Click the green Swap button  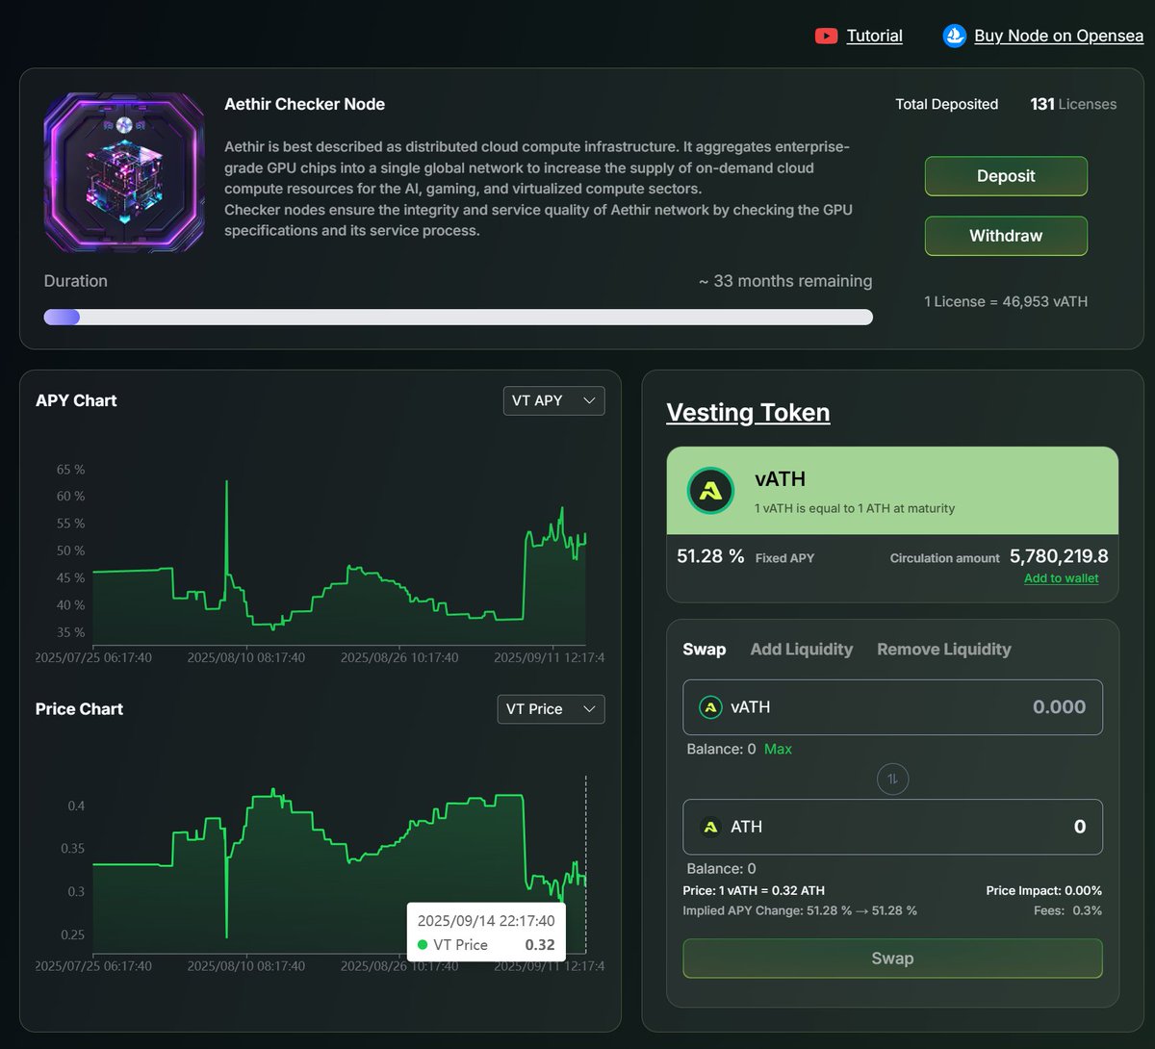(892, 959)
